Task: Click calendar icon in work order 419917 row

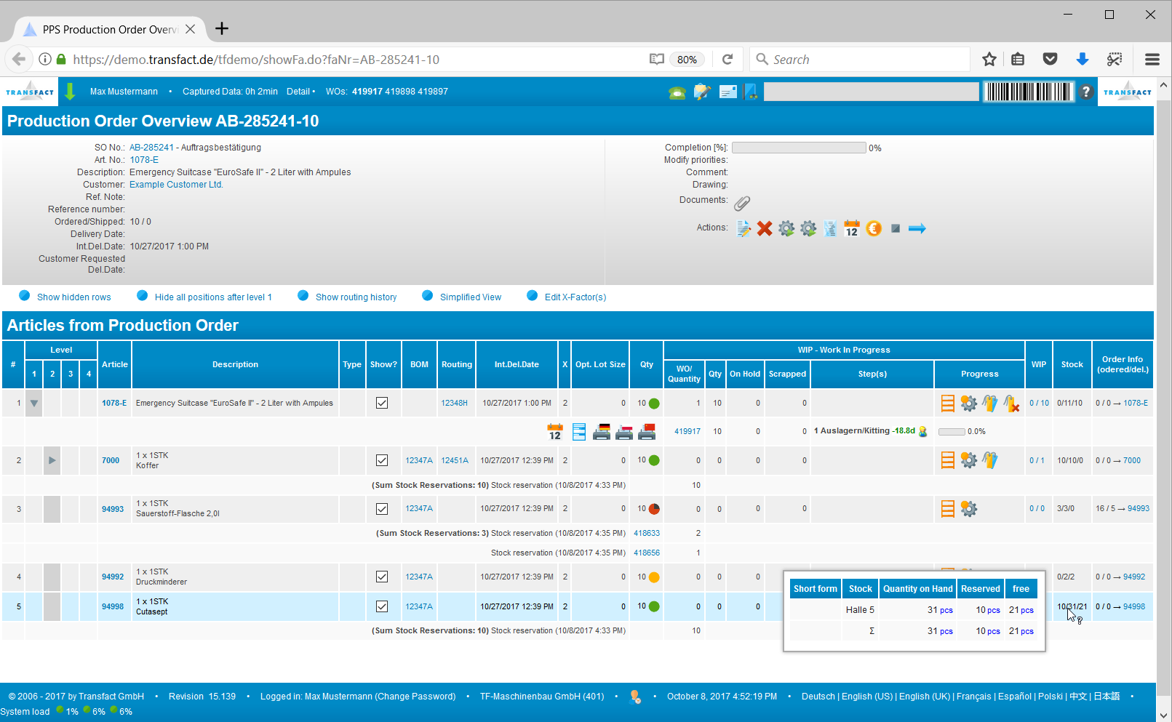Action: pos(555,432)
